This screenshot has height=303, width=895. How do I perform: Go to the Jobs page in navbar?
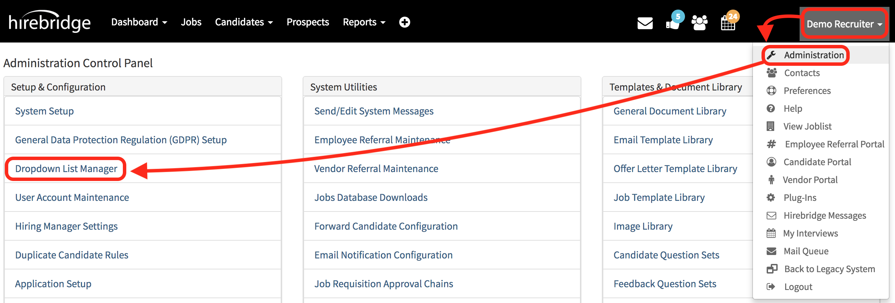(x=191, y=22)
